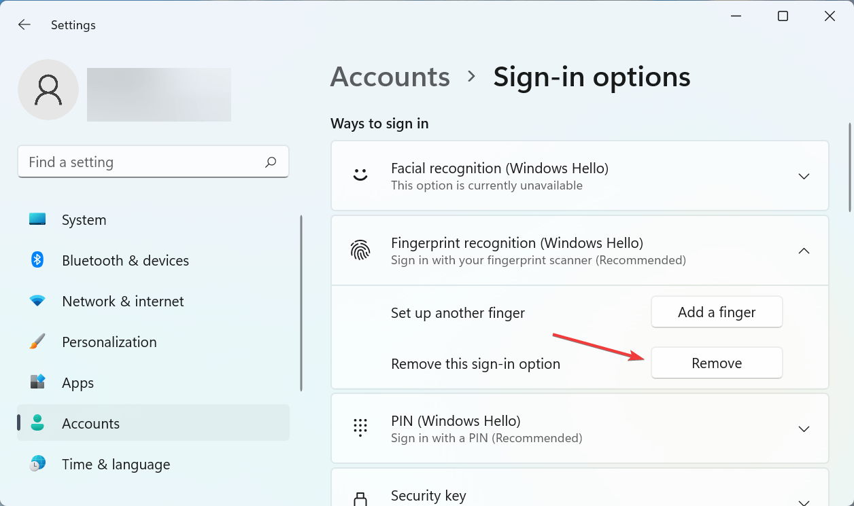
Task: Open the Accounts sidebar item
Action: point(90,423)
